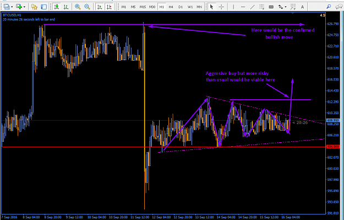Select the vertical line drawing tool
Image resolution: width=344 pixels, height=220 pixels.
233,7
